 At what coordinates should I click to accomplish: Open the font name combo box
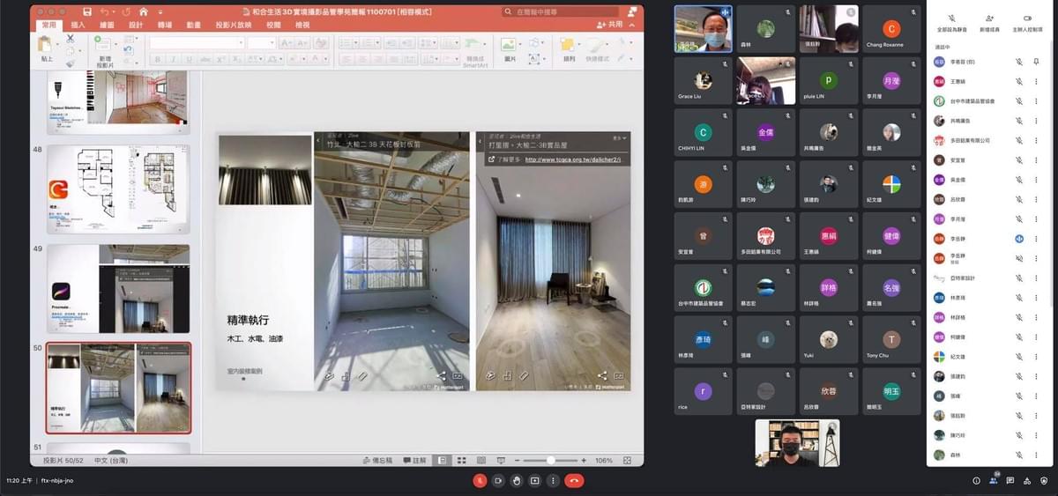[x=197, y=42]
